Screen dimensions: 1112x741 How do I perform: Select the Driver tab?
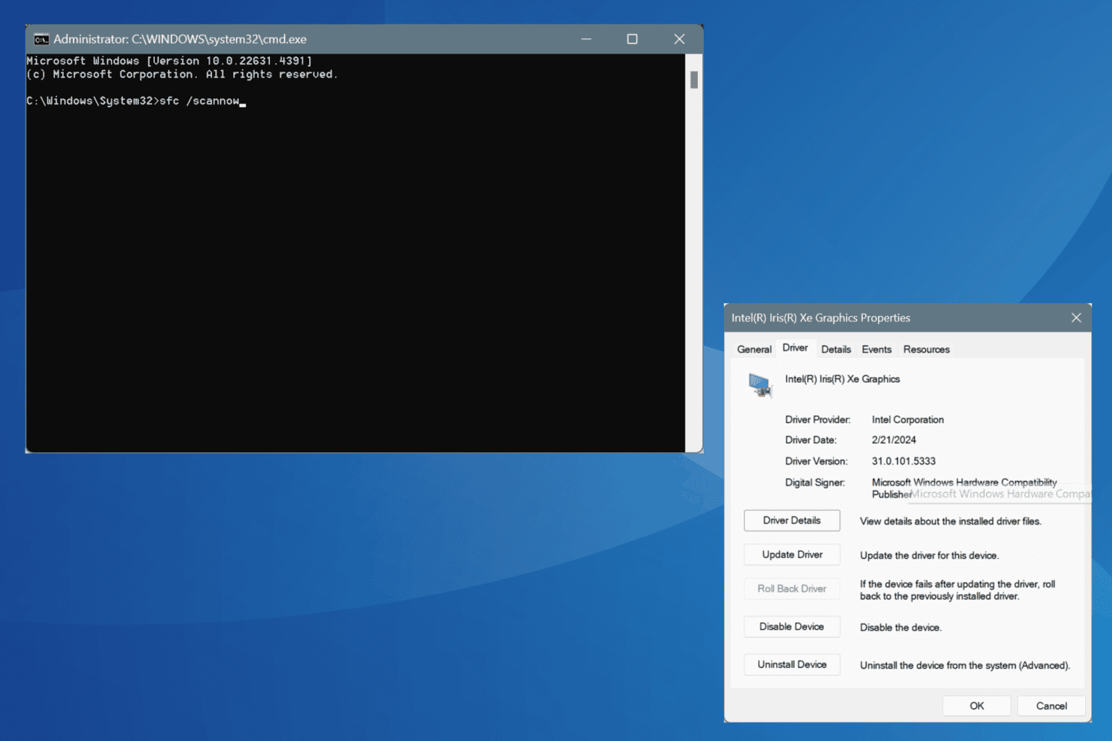point(795,348)
